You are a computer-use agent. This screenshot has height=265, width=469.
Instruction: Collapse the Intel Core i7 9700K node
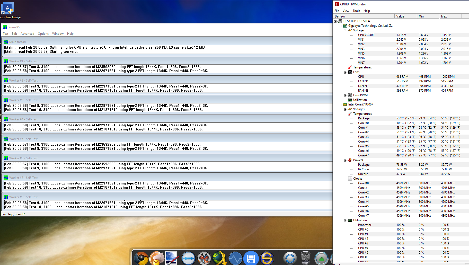coord(340,105)
